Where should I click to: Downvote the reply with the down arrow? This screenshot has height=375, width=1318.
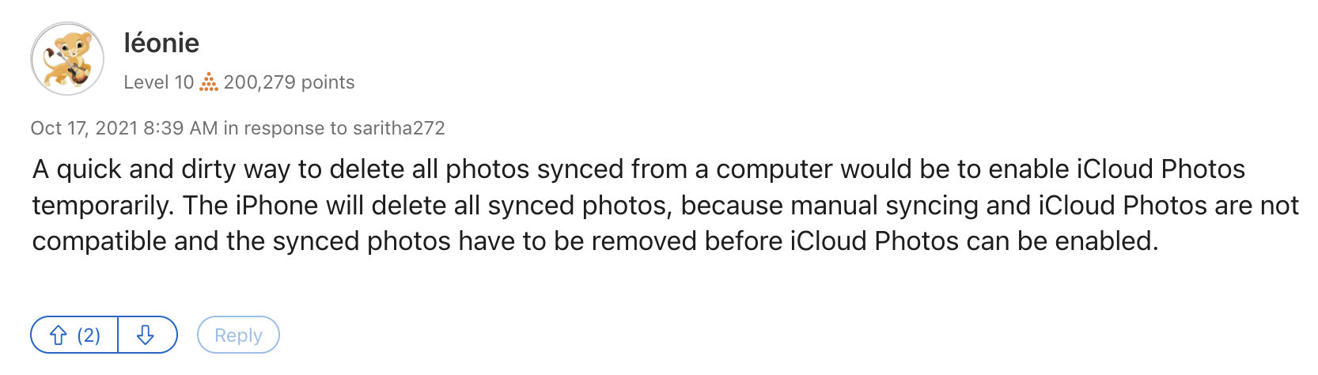pos(146,335)
